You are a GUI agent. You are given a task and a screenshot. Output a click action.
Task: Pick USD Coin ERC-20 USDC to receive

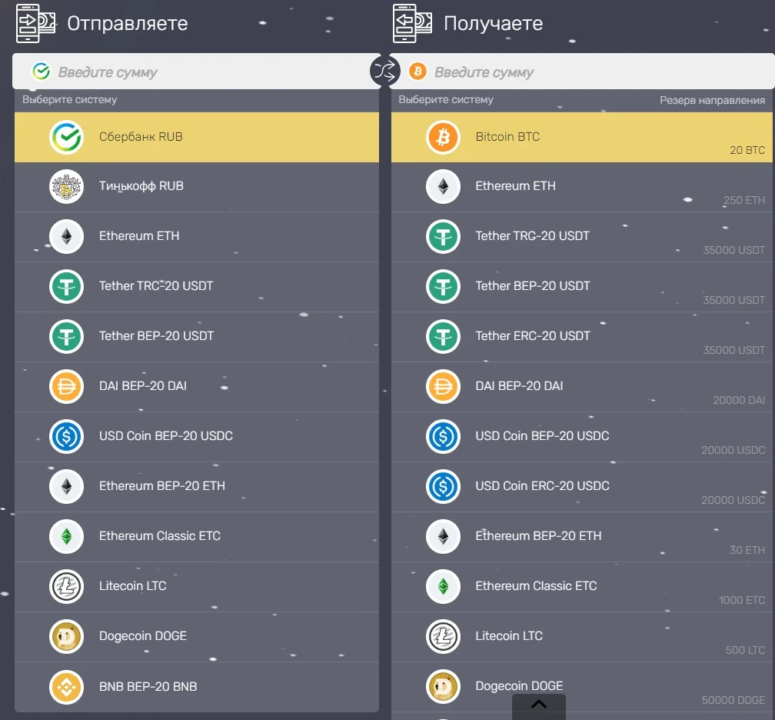pyautogui.click(x=582, y=487)
